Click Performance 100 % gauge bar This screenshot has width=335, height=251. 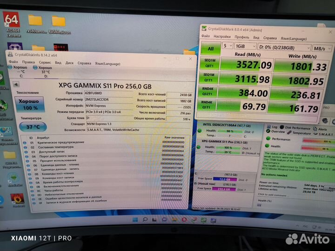319,141
